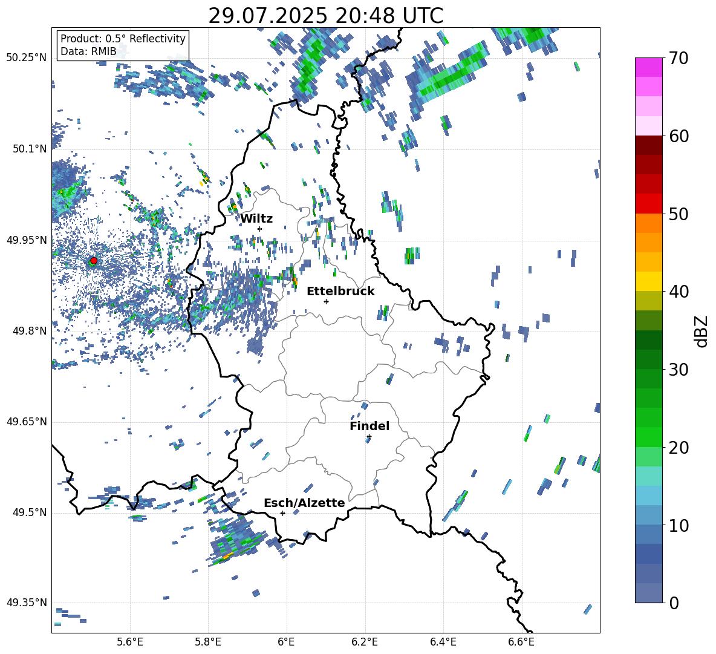The height and width of the screenshot is (654, 716).
Task: Click the echo cluster southwest of Esch/Alzette
Action: 238,541
